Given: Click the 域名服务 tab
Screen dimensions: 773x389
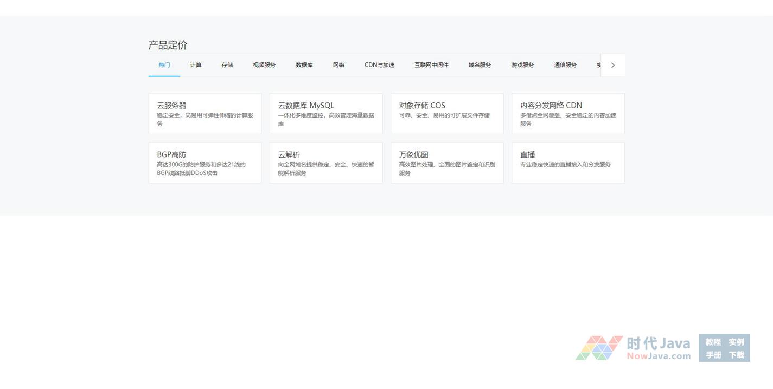Looking at the screenshot, I should [480, 65].
